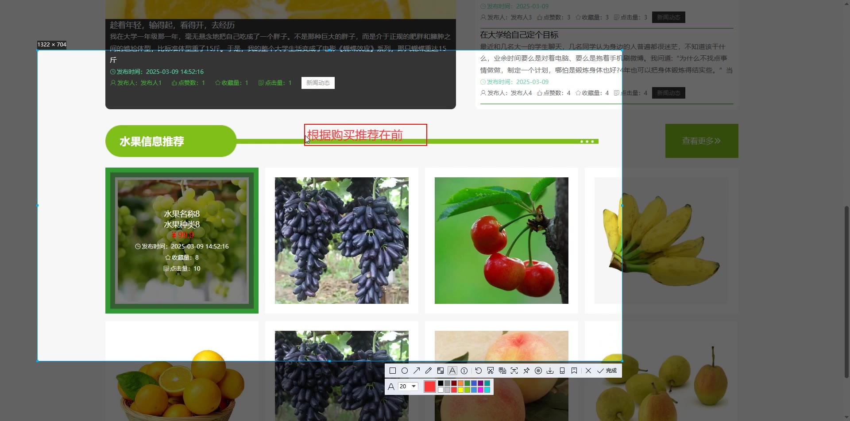
Task: Run text recognition on the screenshot
Action: (x=514, y=371)
